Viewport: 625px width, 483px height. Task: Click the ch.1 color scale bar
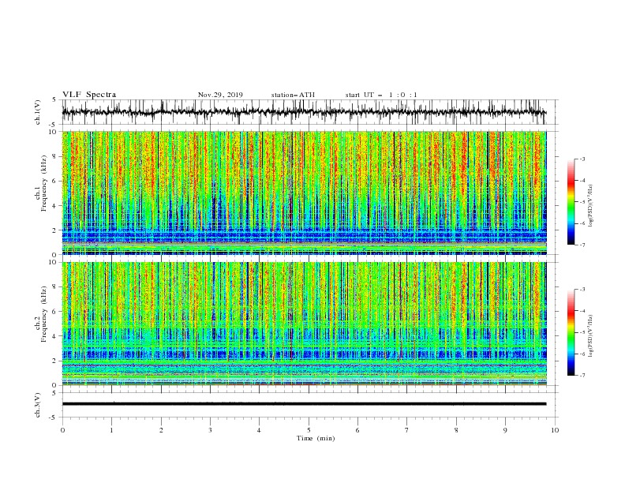[571, 202]
